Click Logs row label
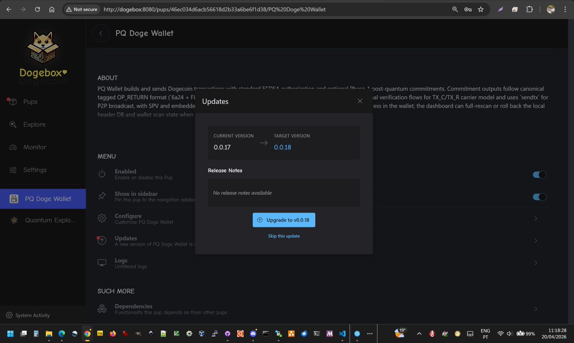Screen dimensions: 574x343 [121, 261]
